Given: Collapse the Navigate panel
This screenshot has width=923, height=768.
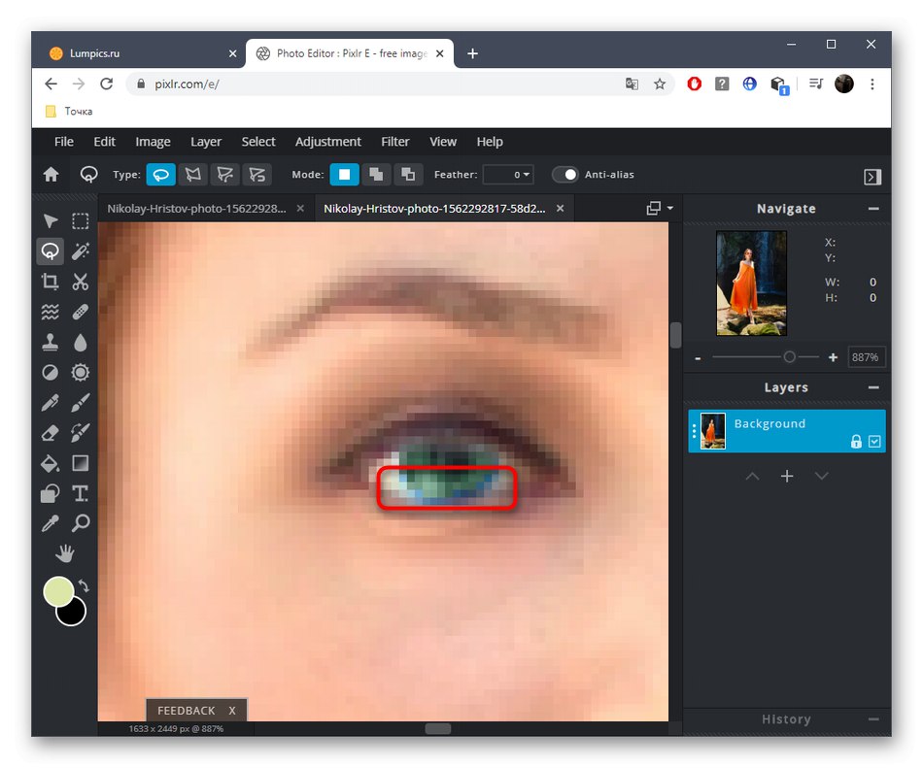Looking at the screenshot, I should tap(873, 209).
